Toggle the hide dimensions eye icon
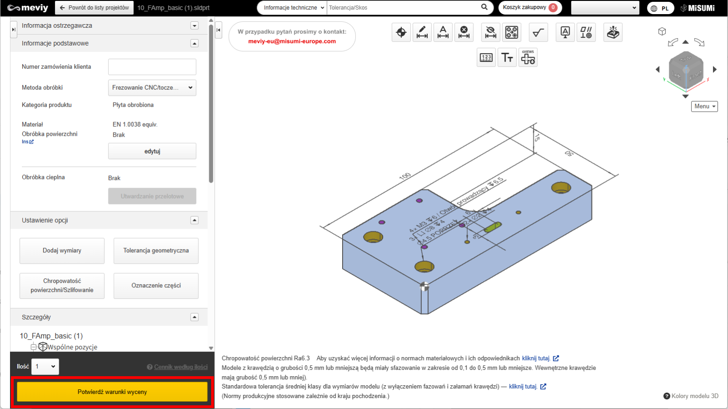Viewport: 728px width, 409px height. [490, 32]
